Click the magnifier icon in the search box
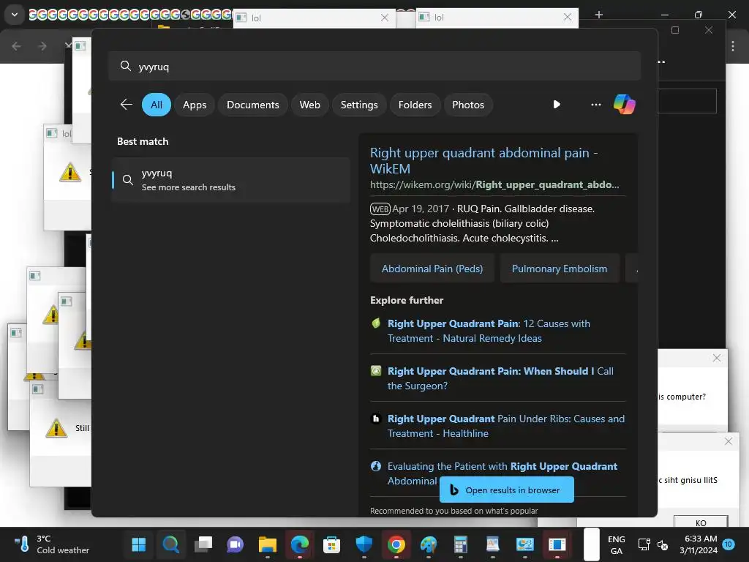The image size is (749, 562). pos(126,66)
